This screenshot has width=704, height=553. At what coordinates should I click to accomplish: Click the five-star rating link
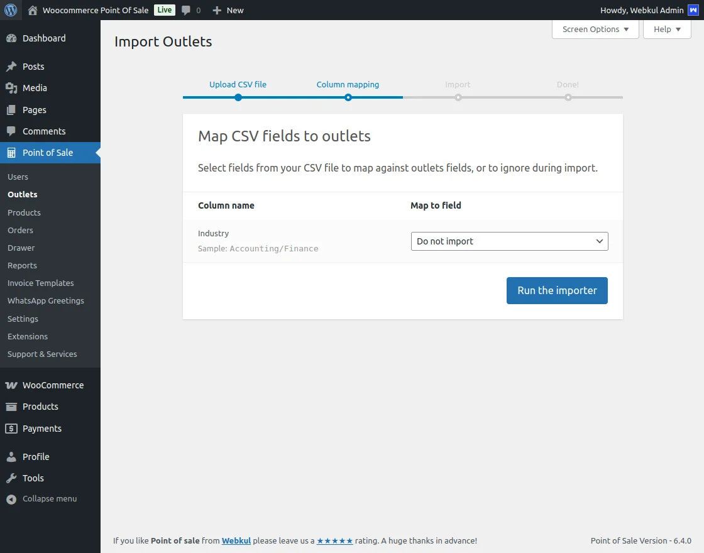pyautogui.click(x=334, y=540)
